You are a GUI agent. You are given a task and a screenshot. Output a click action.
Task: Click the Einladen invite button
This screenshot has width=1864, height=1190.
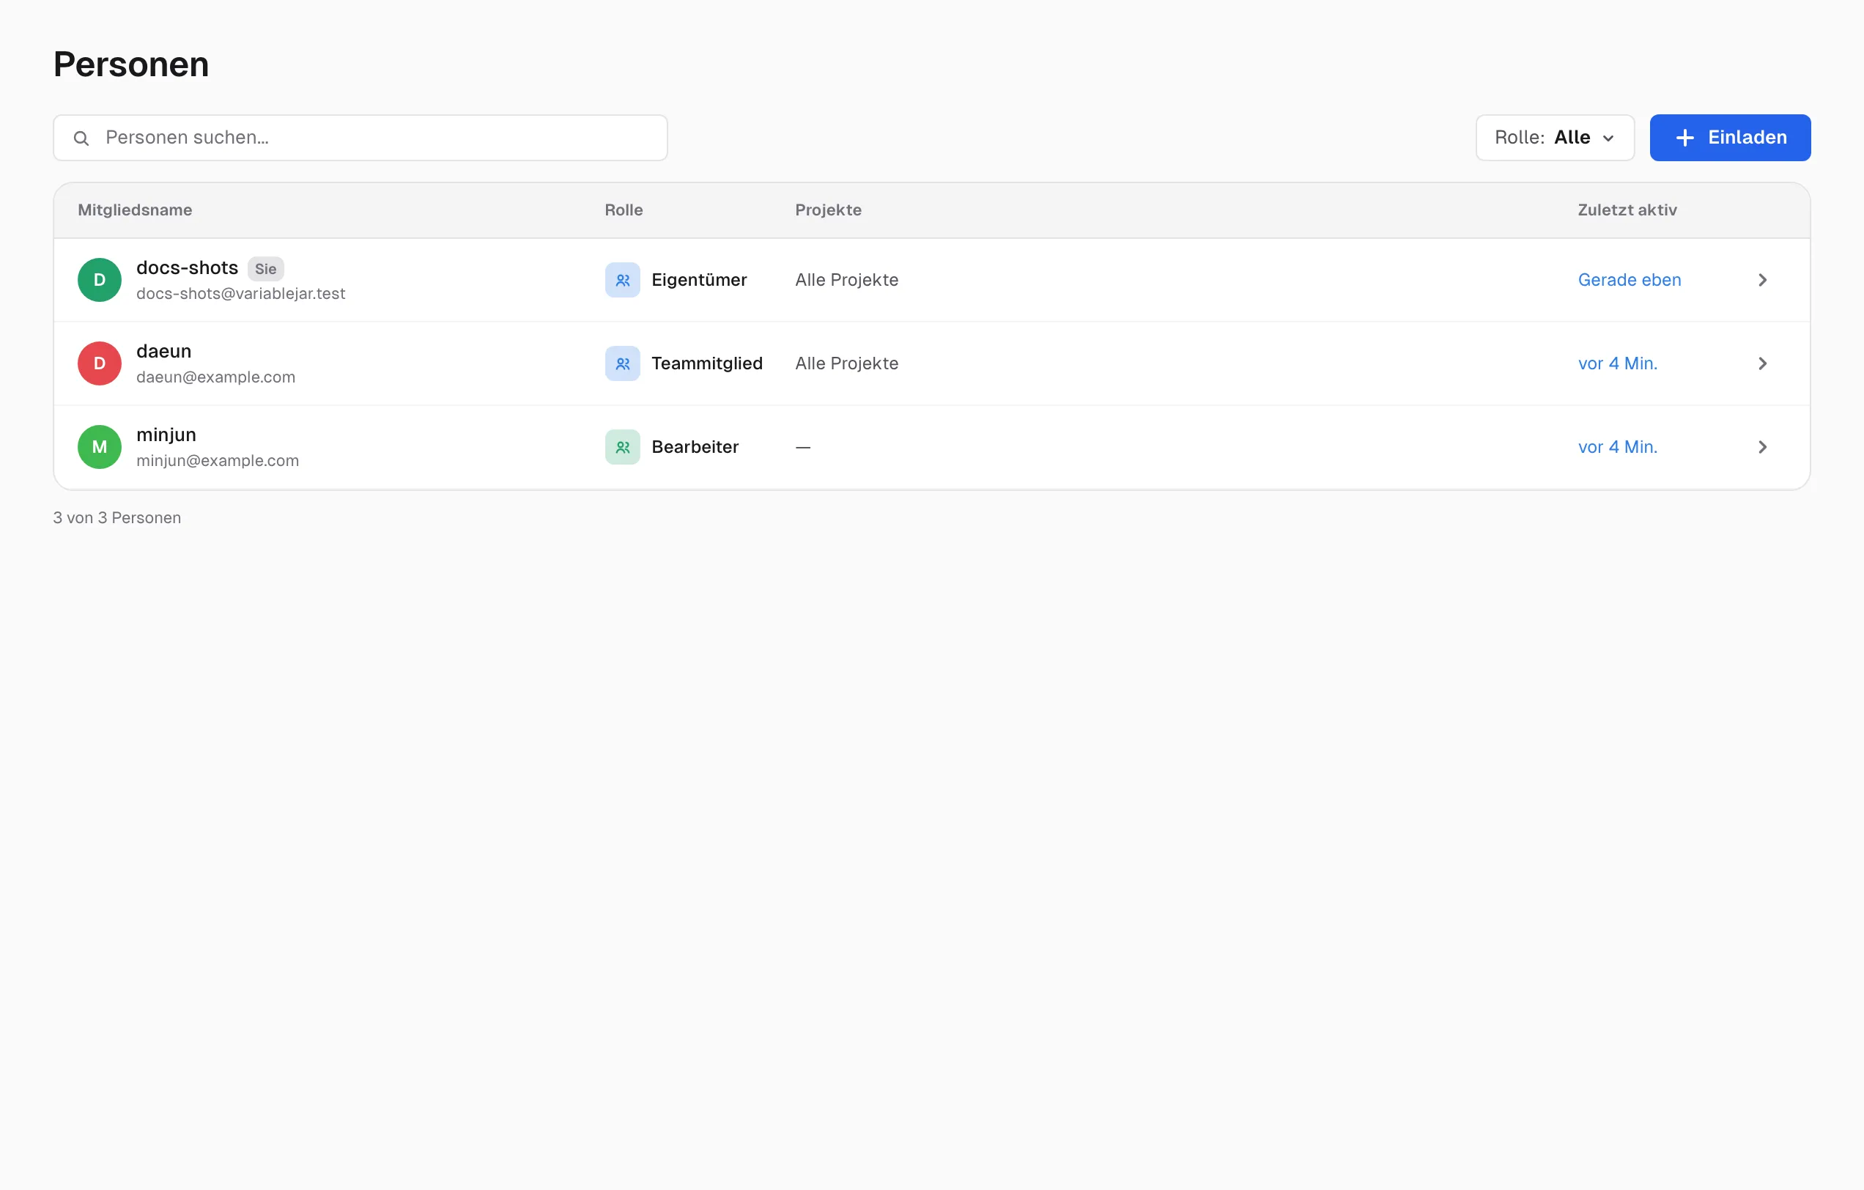[x=1730, y=138]
